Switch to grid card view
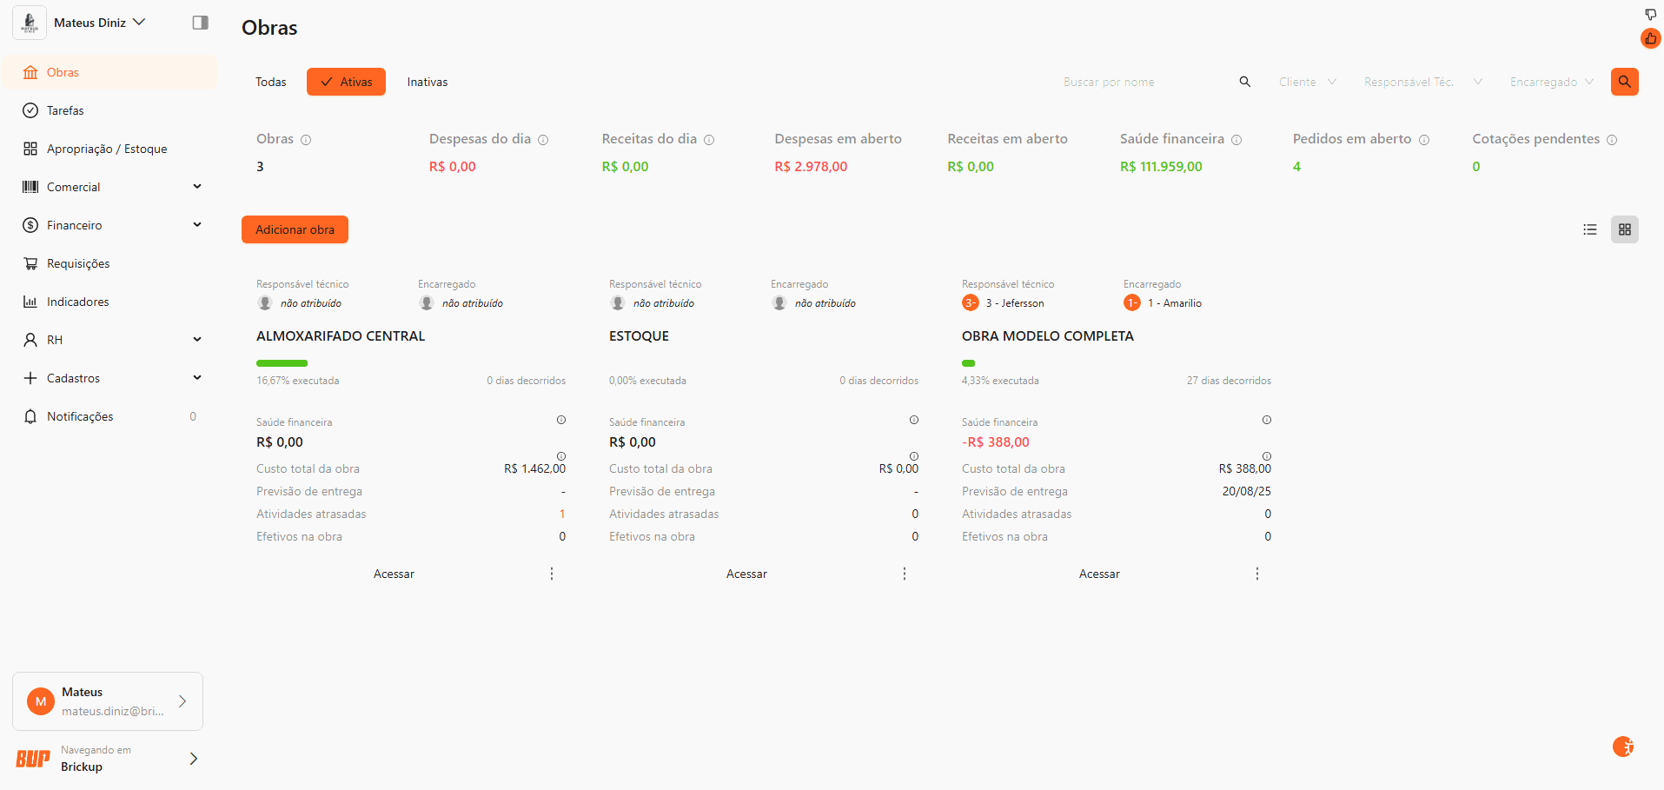The image size is (1664, 790). click(1625, 229)
